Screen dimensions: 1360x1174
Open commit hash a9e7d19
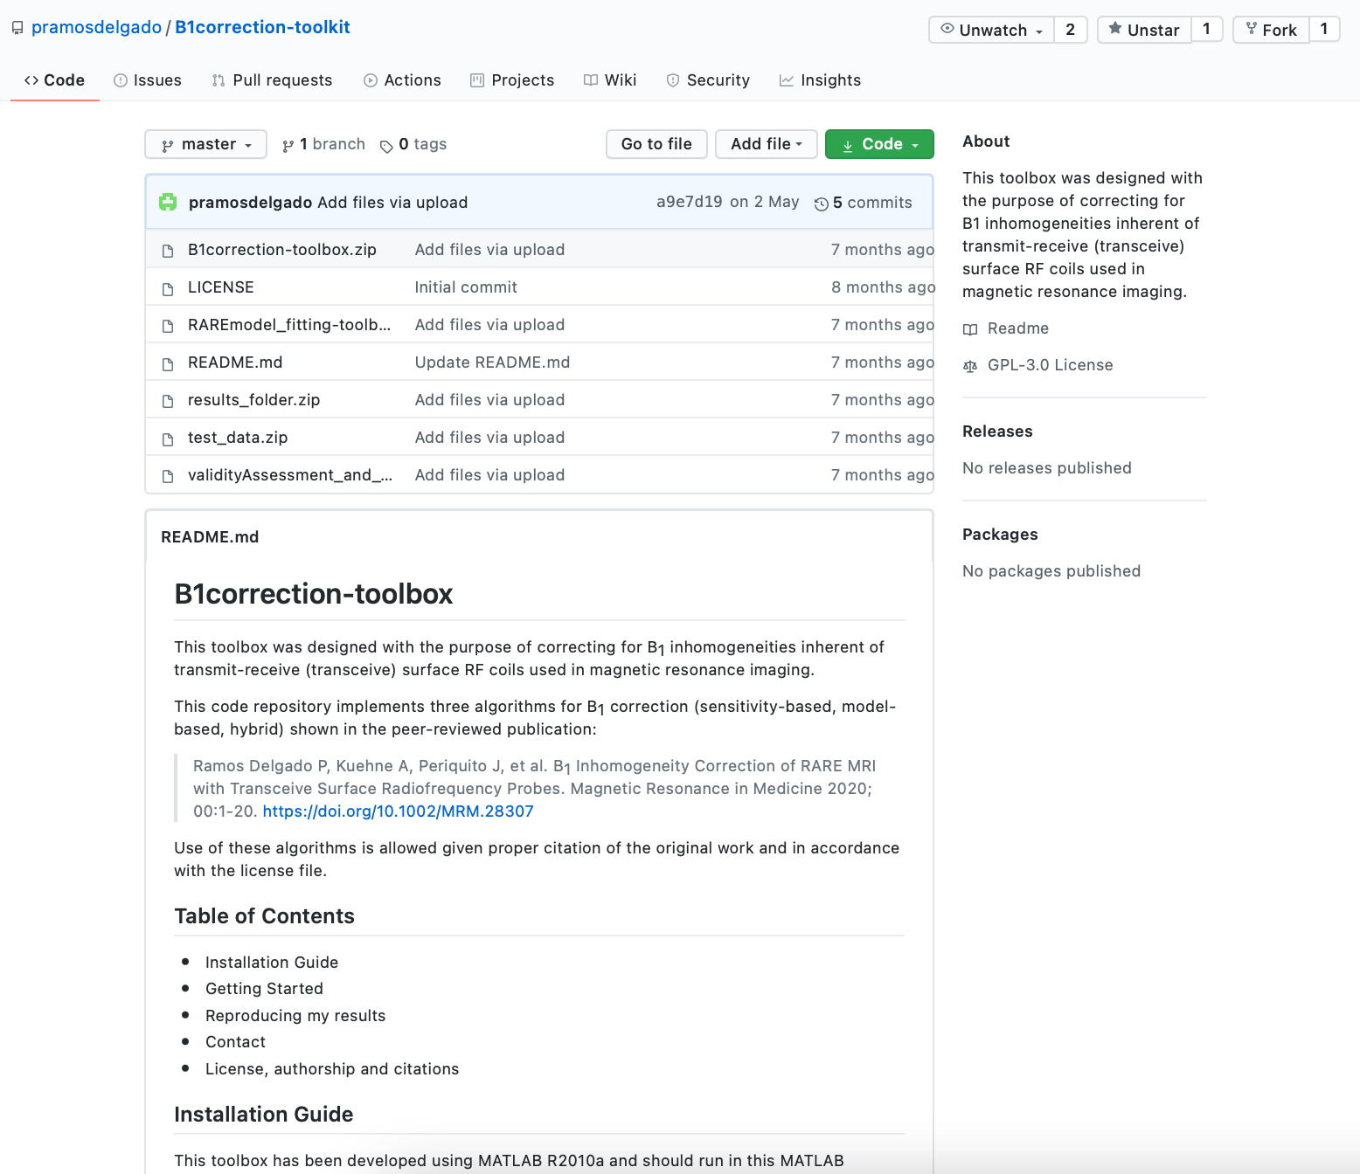coord(689,202)
